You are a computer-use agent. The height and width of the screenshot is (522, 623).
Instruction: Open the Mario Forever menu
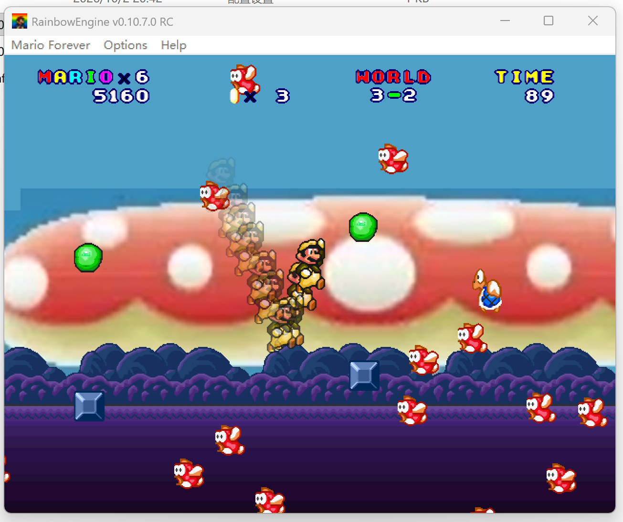51,45
